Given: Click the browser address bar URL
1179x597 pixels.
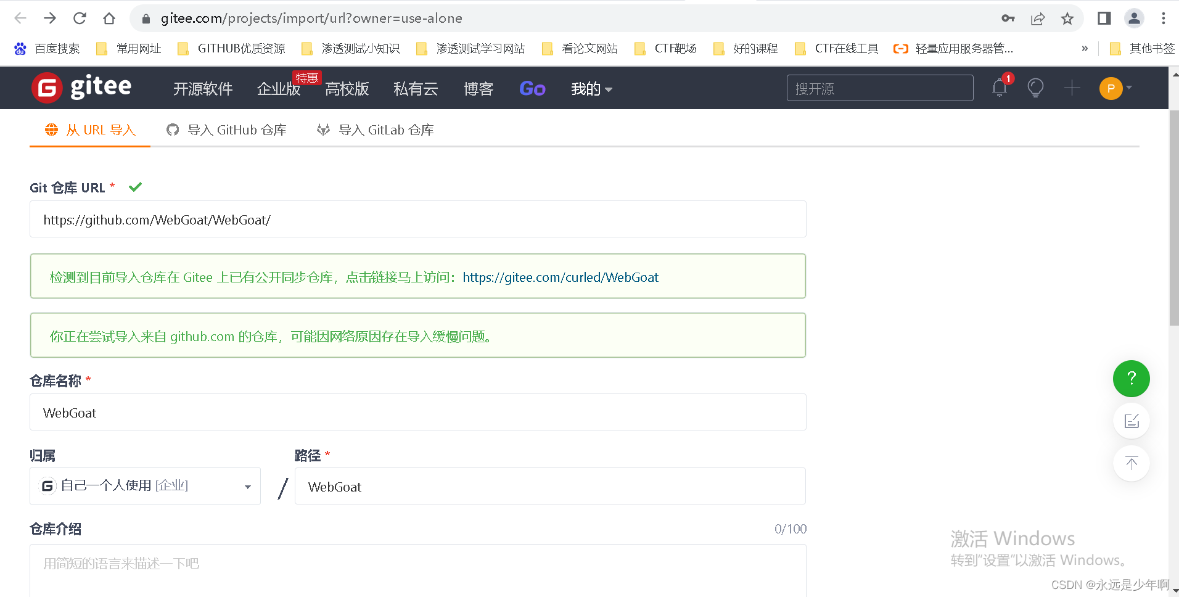Looking at the screenshot, I should tap(311, 19).
